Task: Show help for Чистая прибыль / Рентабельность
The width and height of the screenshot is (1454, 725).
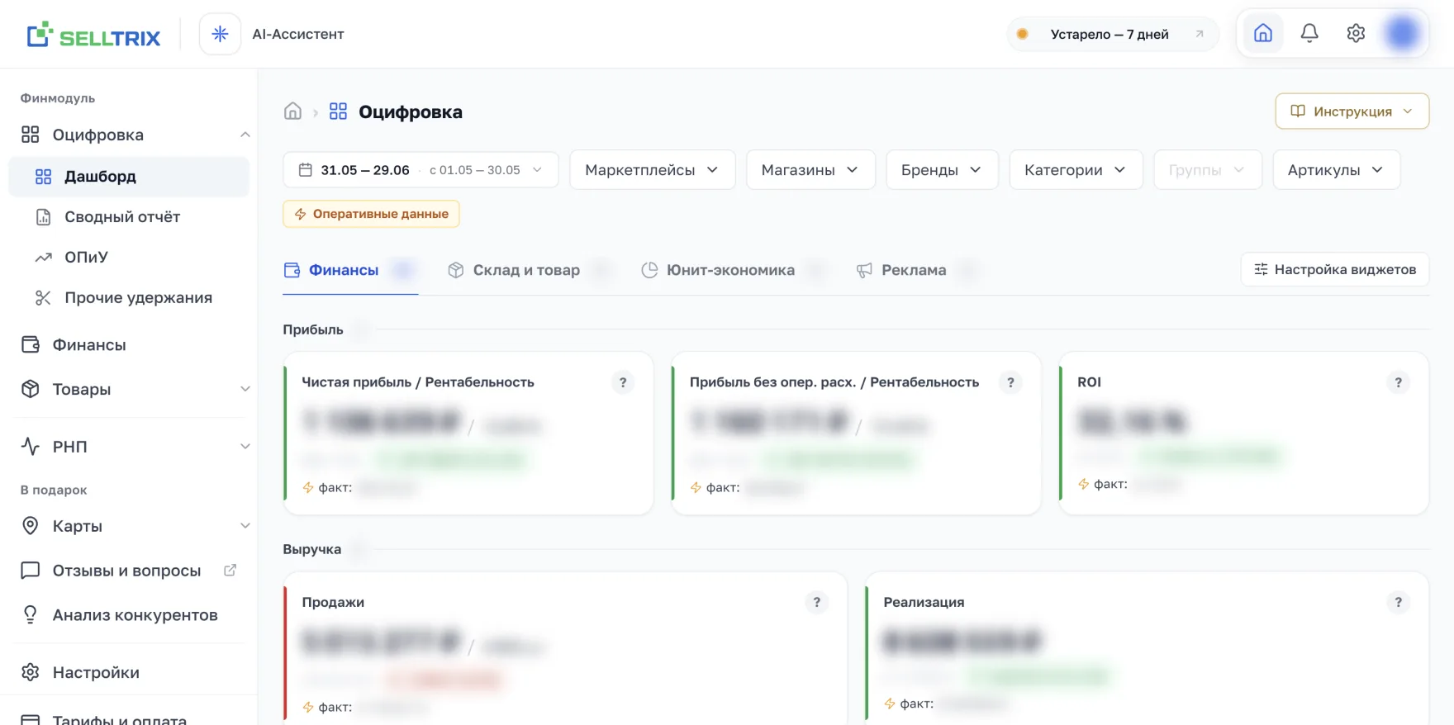Action: (x=623, y=382)
